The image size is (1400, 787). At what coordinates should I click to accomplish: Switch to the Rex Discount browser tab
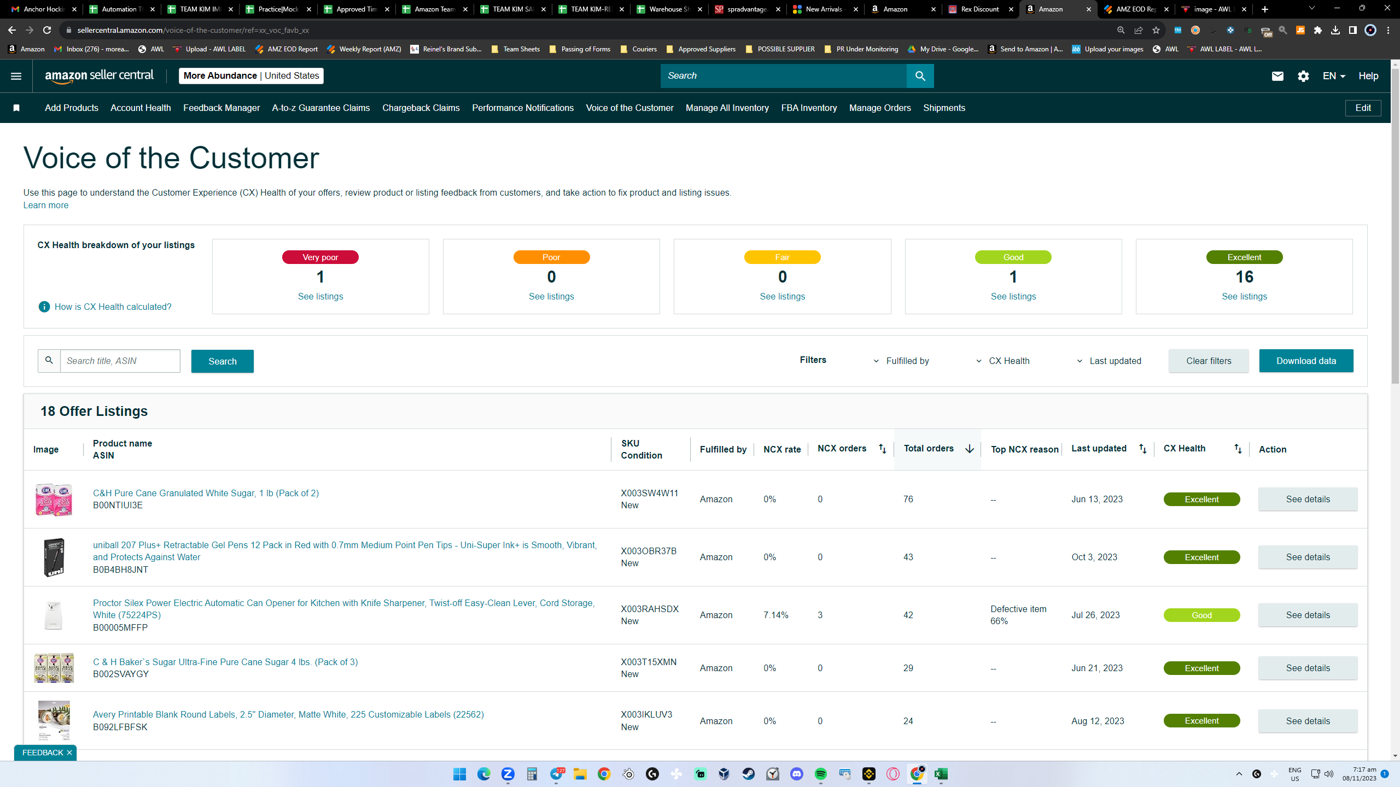point(981,9)
